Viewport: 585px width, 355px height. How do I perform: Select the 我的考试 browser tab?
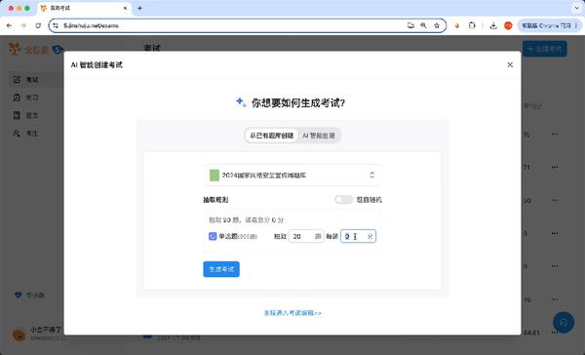pos(84,8)
